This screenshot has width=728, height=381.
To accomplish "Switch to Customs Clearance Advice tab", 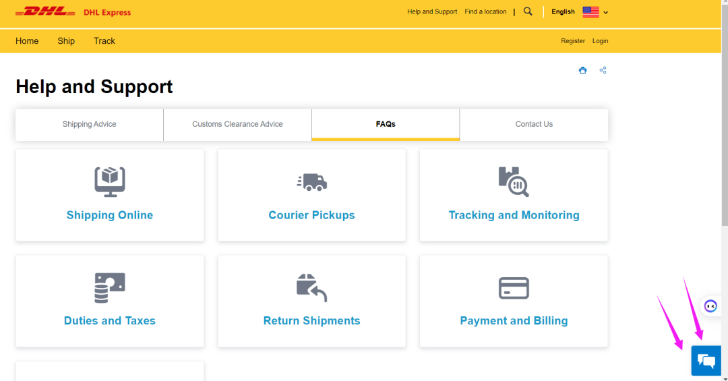I will [x=237, y=125].
